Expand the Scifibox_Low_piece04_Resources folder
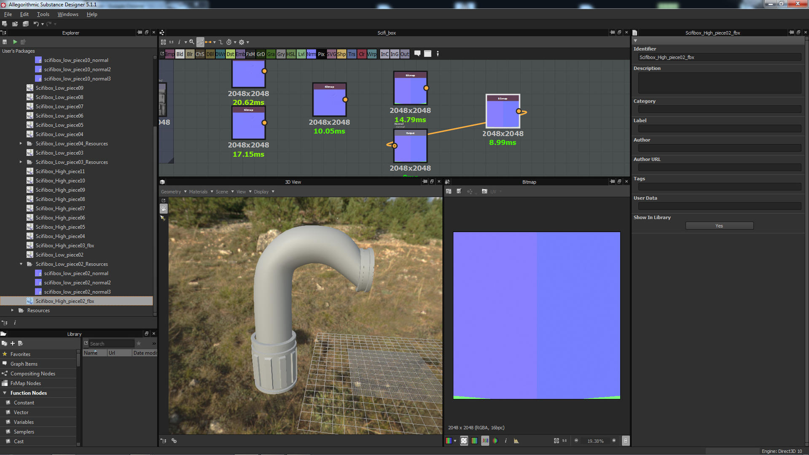 click(x=21, y=143)
